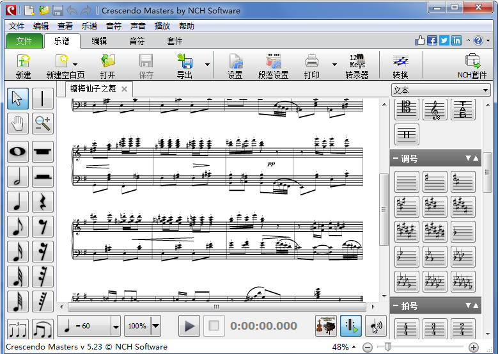Click the 新建 new score button
Viewport: 498px width, 354px height.
tap(23, 66)
